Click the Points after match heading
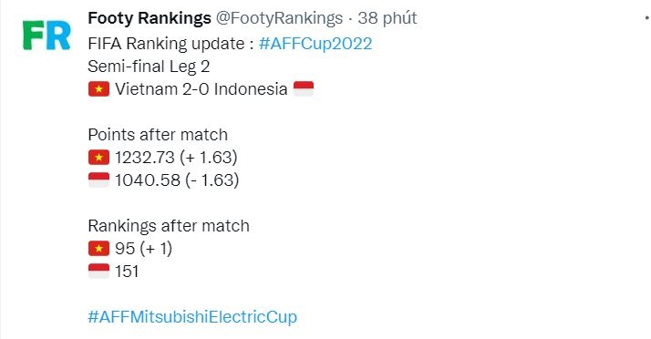The image size is (651, 339). (x=158, y=135)
